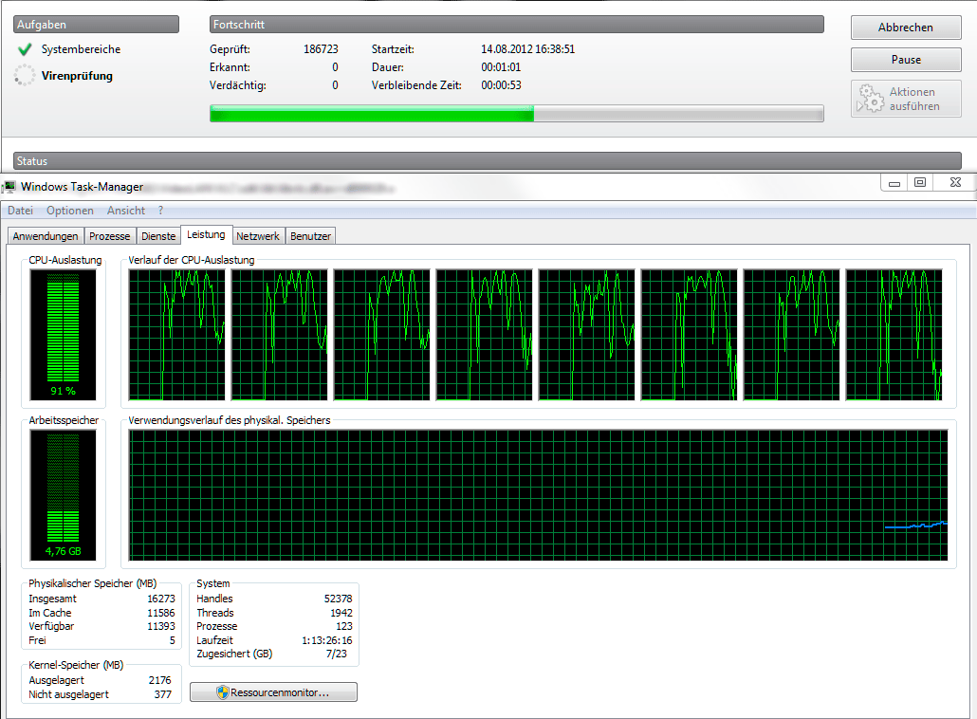The image size is (977, 719).
Task: Click the Handles value 52378
Action: (x=339, y=599)
